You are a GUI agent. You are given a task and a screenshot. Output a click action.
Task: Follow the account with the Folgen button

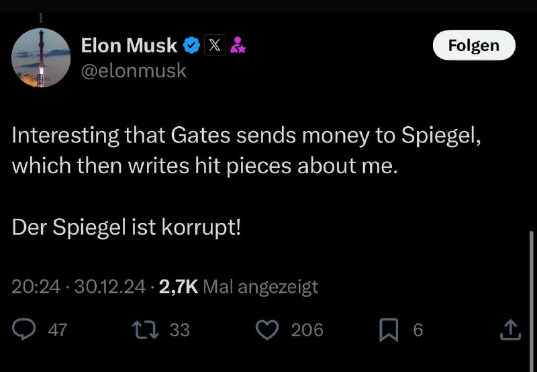tap(474, 45)
